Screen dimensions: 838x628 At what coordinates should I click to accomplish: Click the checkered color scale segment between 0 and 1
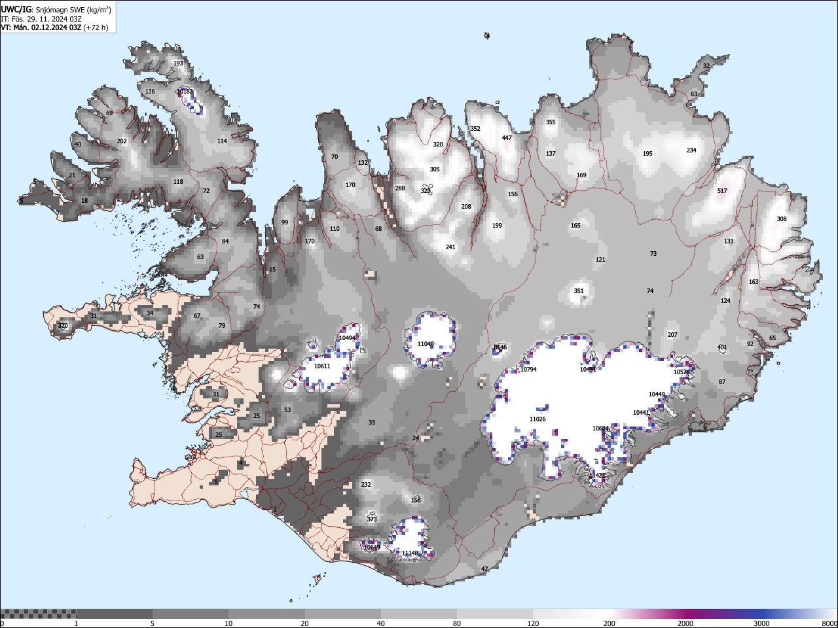click(38, 614)
